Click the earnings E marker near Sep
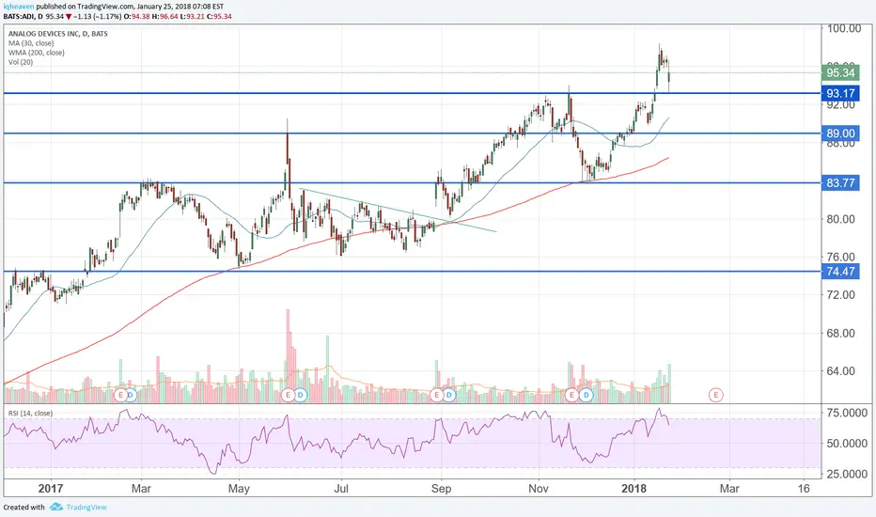 point(437,395)
